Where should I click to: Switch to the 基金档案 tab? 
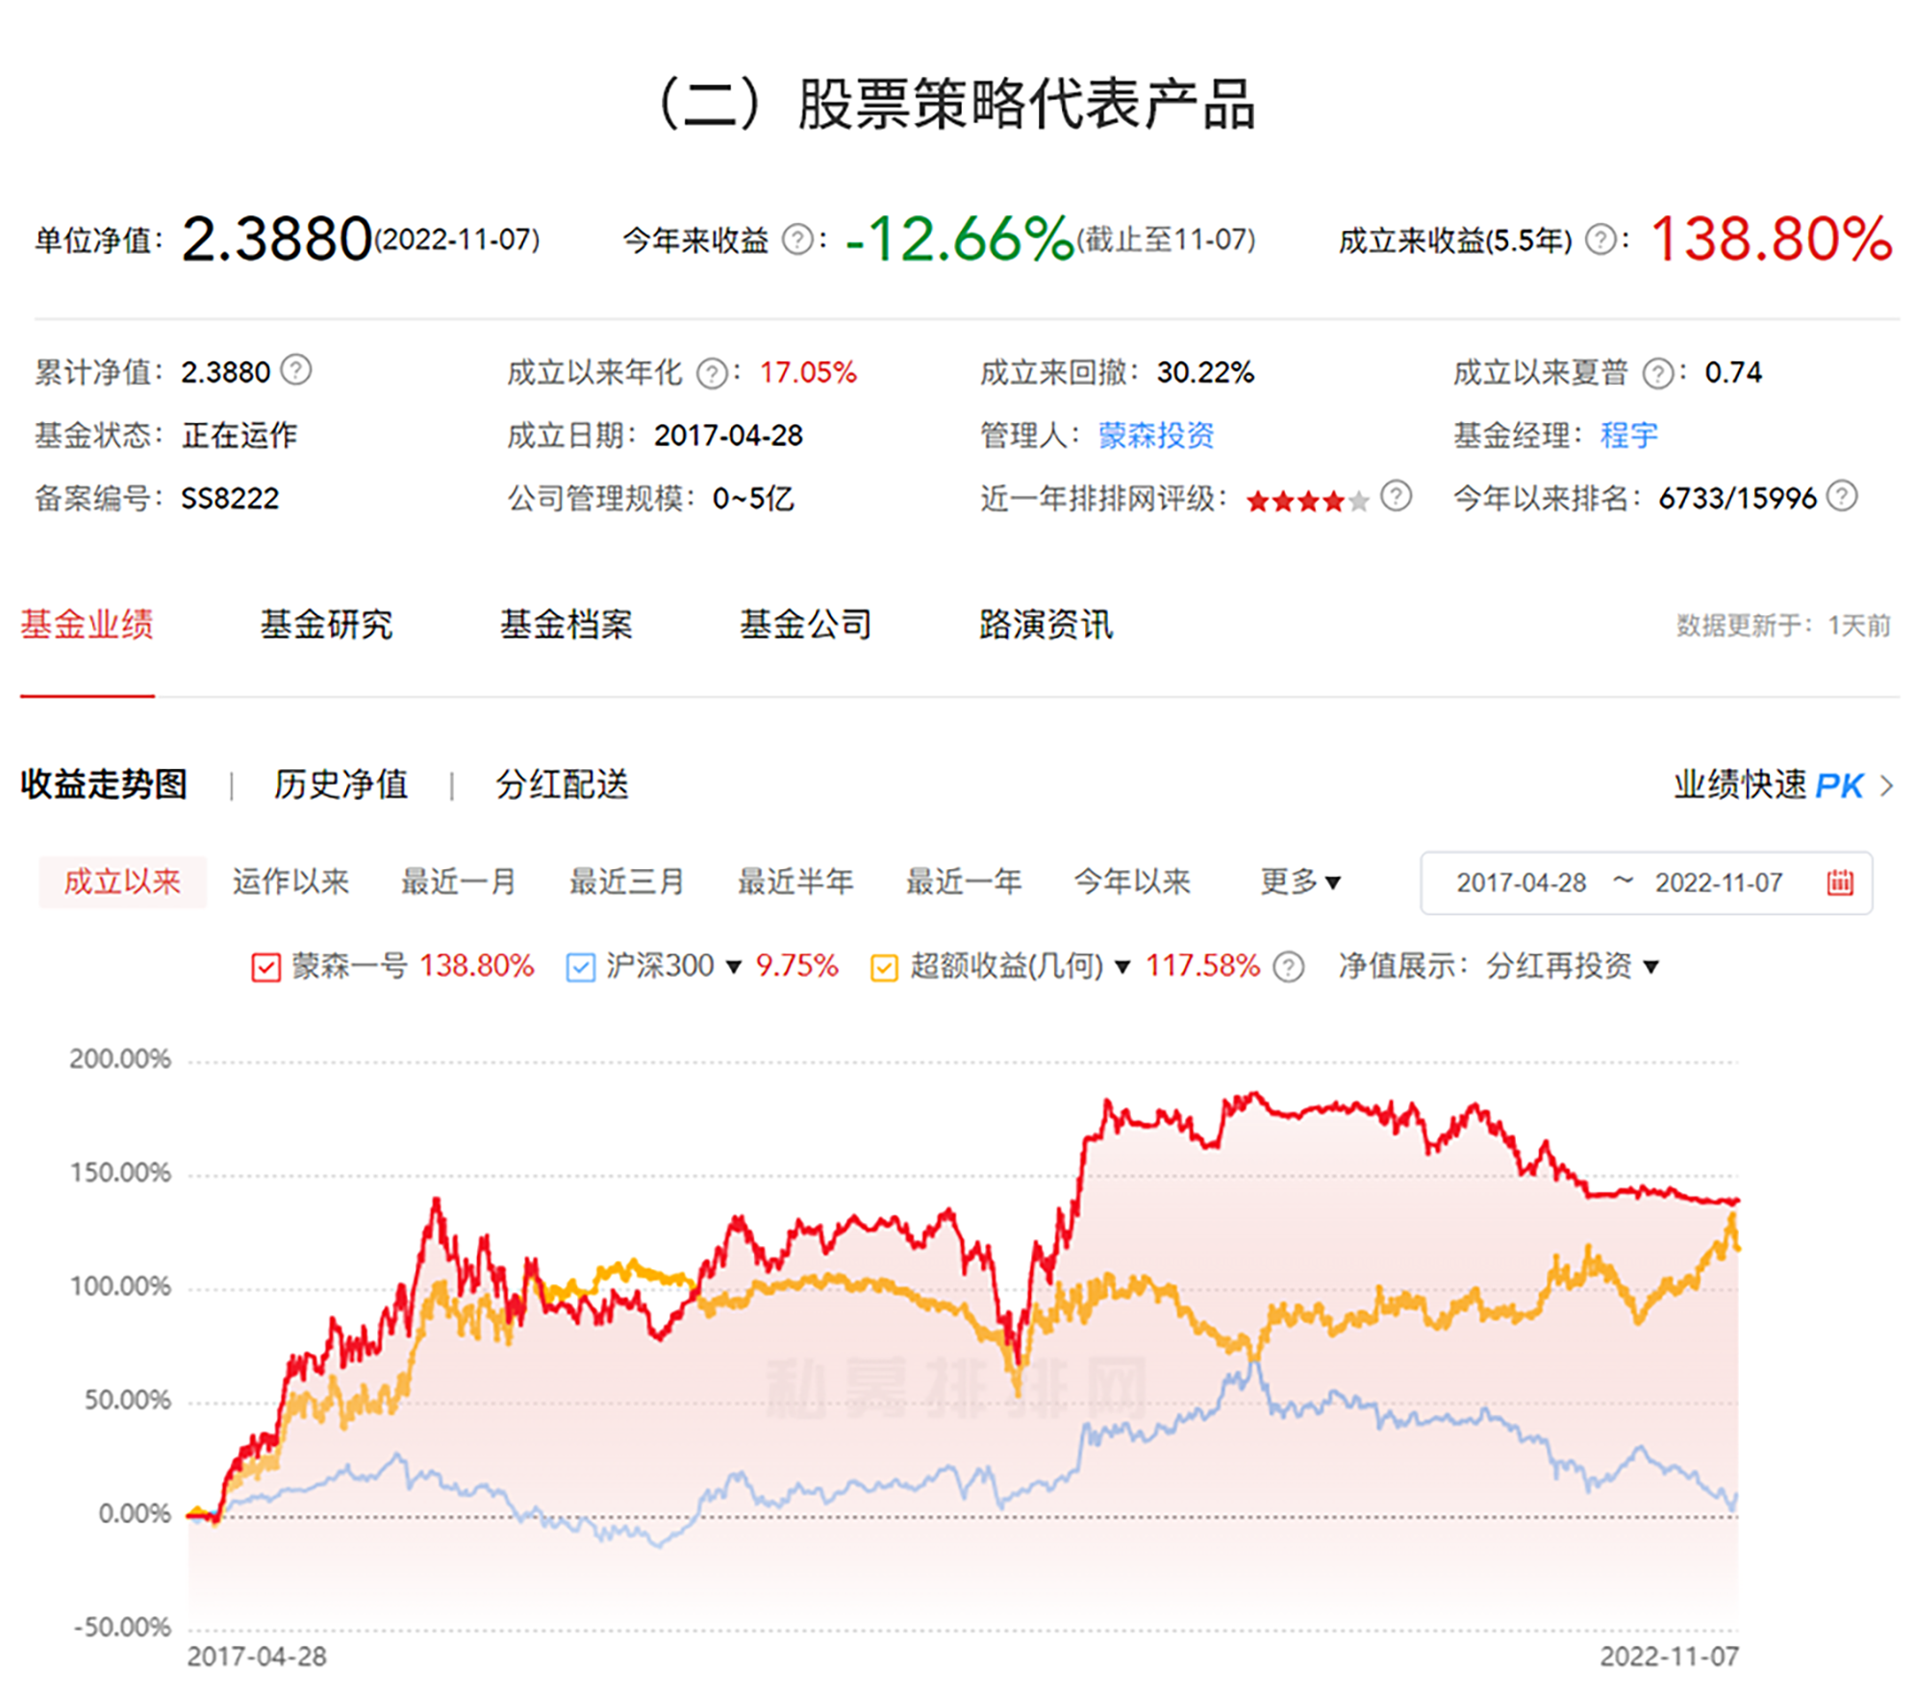click(566, 625)
